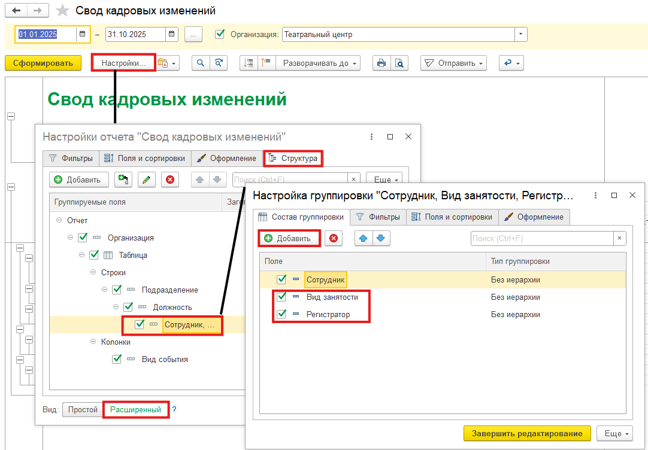Switch to Поля и сортировки tab in report settings
This screenshot has width=648, height=450.
[145, 158]
